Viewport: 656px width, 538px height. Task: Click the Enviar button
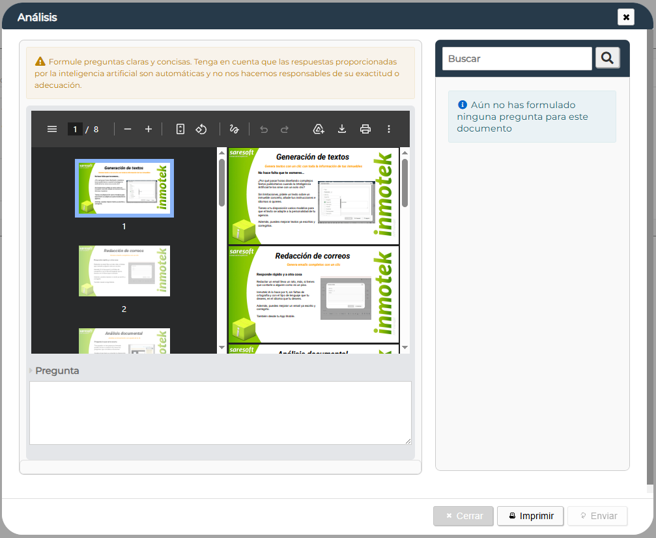click(598, 516)
